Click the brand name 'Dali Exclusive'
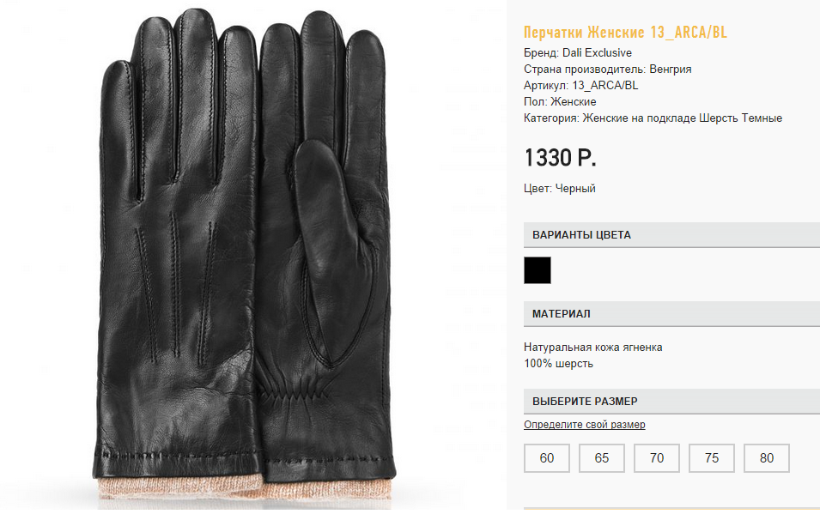The width and height of the screenshot is (820, 514). pyautogui.click(x=597, y=53)
